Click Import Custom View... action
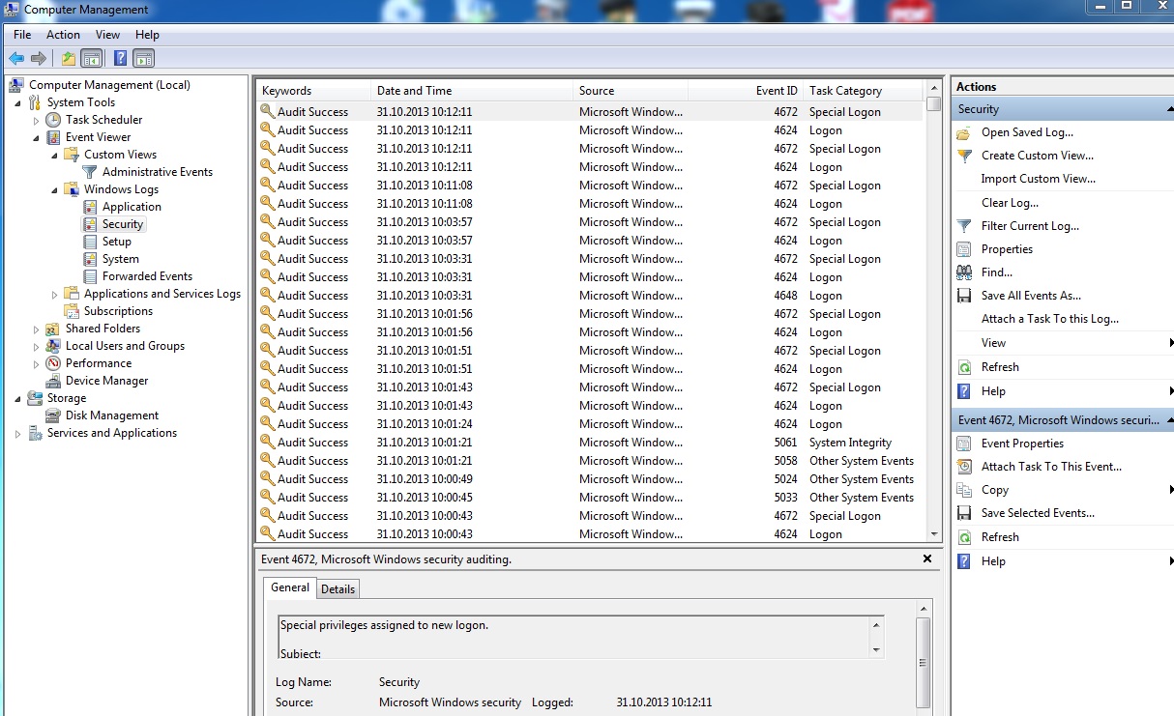Image resolution: width=1174 pixels, height=716 pixels. 1039,179
